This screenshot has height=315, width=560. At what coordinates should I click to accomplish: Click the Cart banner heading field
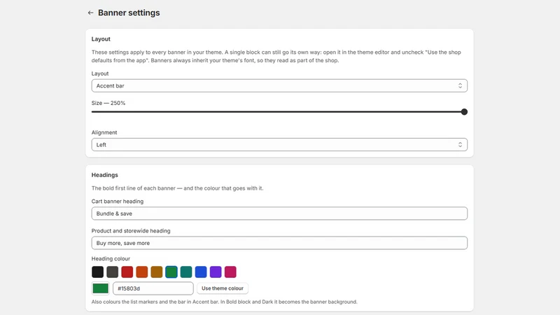[279, 213]
